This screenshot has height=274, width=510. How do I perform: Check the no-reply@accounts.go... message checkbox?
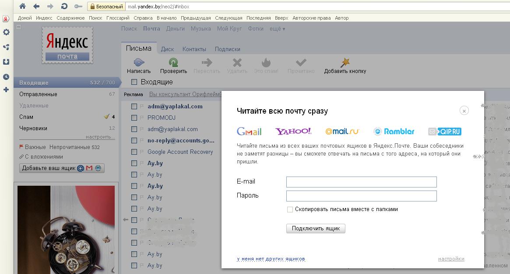coord(134,140)
